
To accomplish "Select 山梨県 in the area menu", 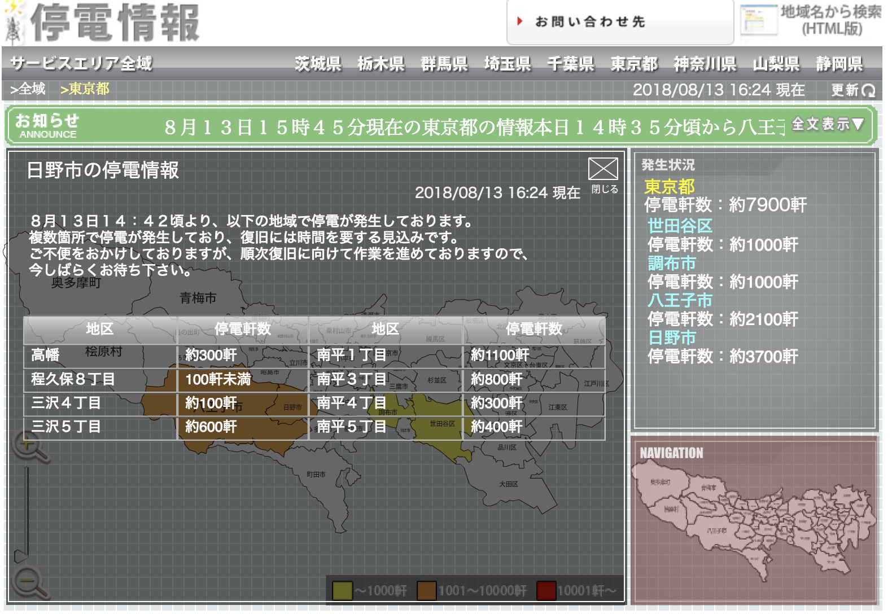I will pos(776,64).
